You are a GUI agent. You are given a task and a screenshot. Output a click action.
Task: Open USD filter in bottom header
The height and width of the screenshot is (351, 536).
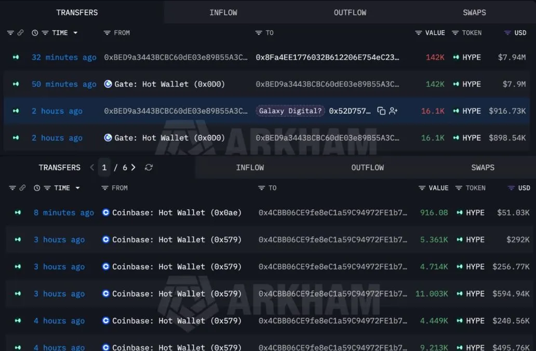[x=512, y=188]
